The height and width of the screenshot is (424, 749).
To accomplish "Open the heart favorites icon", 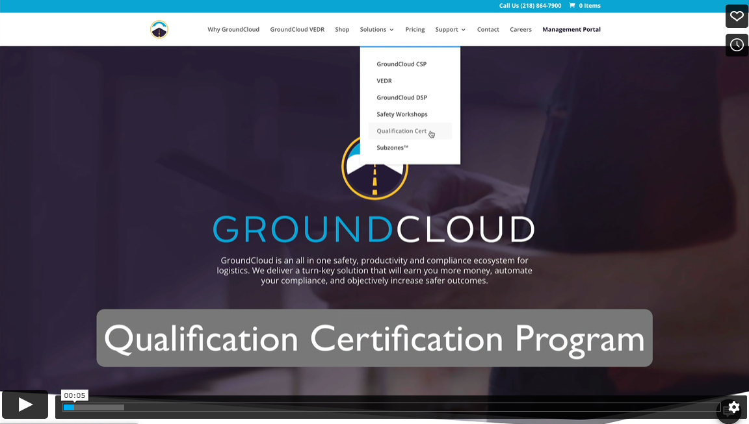I will click(x=737, y=16).
